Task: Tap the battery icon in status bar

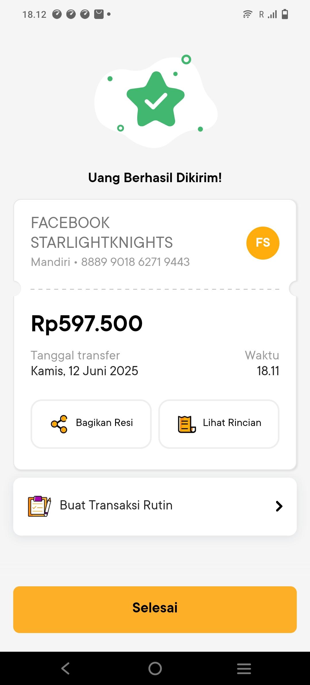Action: coord(285,14)
